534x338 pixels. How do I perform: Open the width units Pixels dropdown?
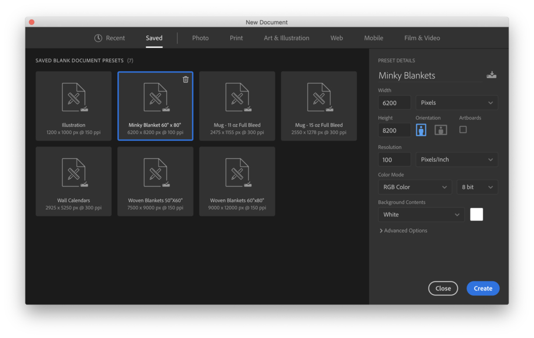457,103
